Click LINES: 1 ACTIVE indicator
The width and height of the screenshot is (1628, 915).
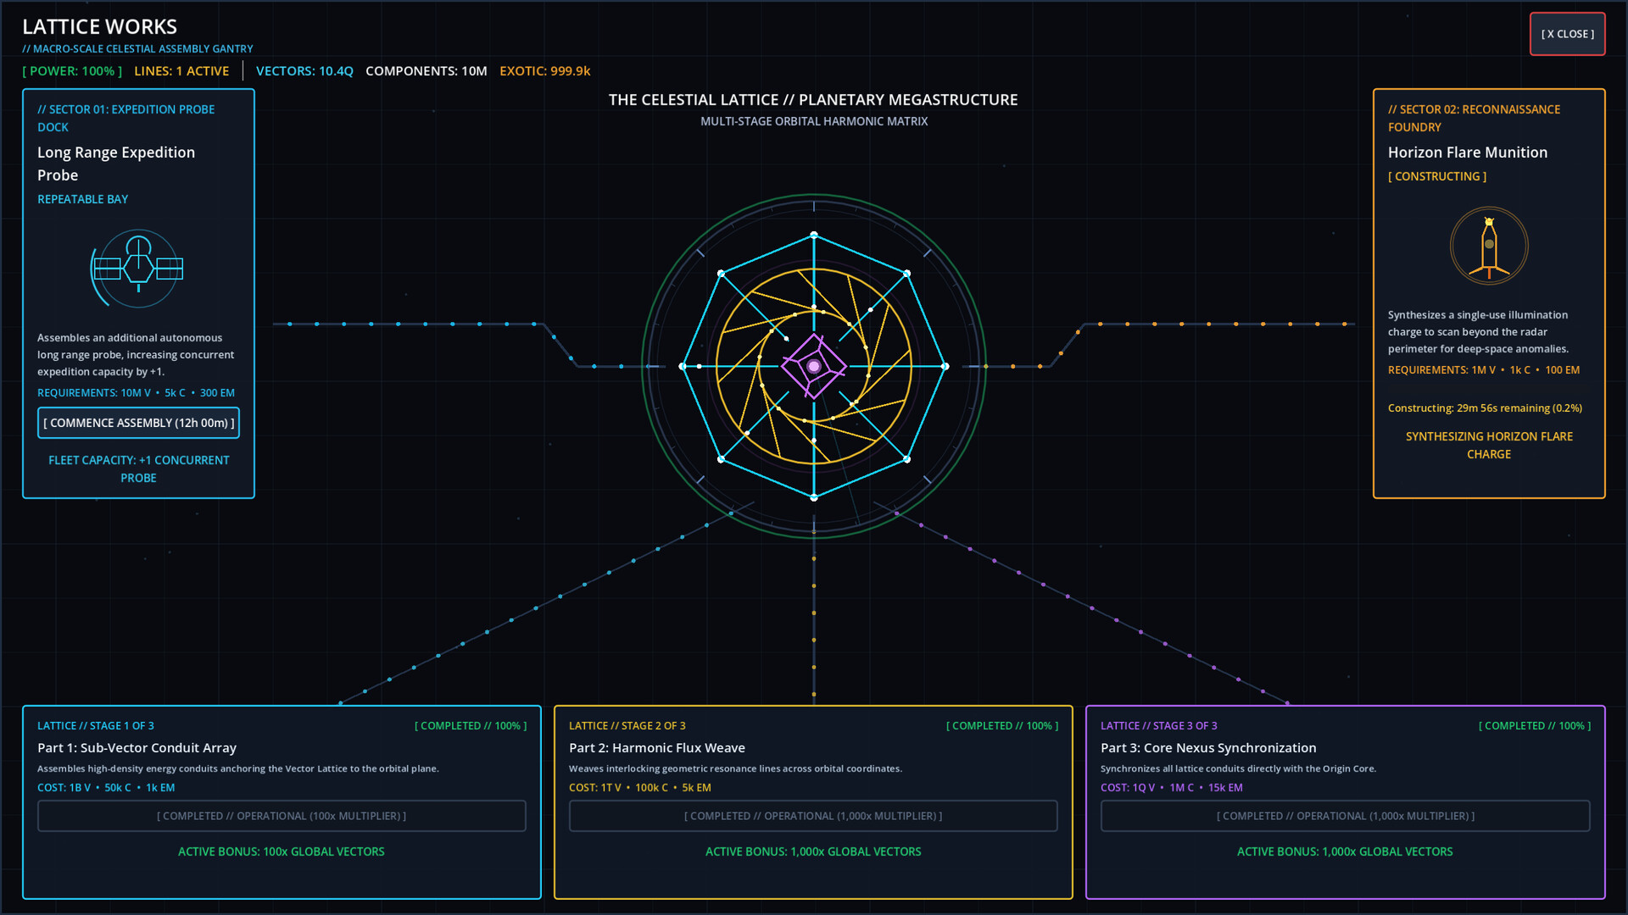click(x=181, y=71)
